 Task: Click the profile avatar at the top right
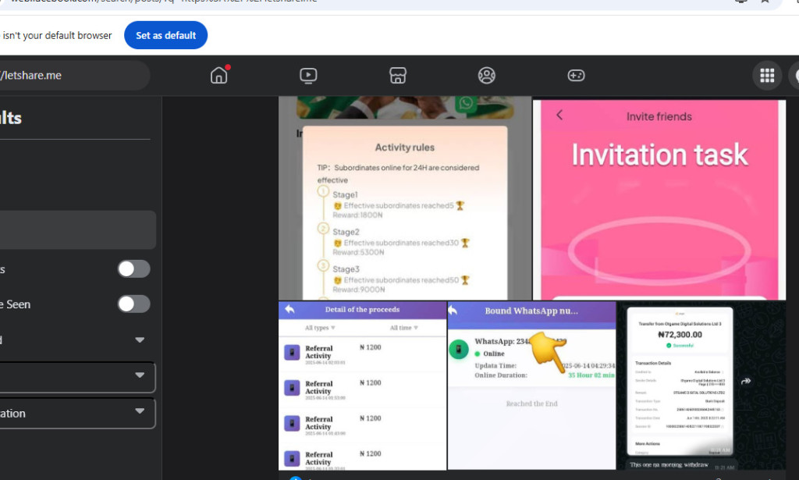coord(795,76)
